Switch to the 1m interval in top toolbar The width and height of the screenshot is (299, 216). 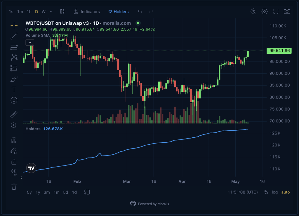pyautogui.click(x=20, y=12)
